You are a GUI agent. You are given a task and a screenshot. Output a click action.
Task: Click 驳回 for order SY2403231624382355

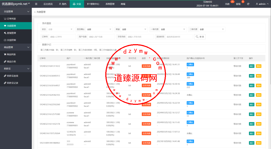click(259, 95)
